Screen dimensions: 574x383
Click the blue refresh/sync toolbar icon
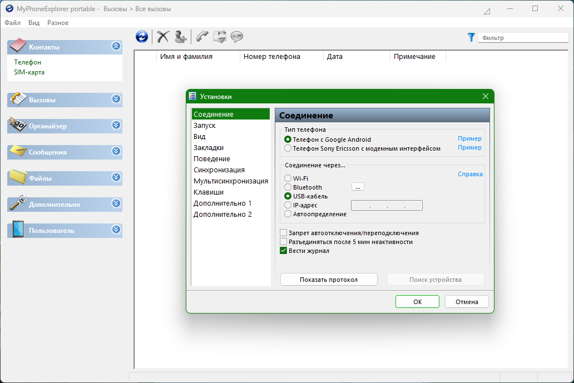(x=142, y=37)
